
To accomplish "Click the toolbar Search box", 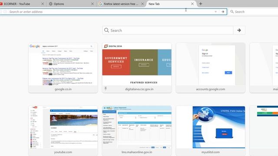I will 254,12.
